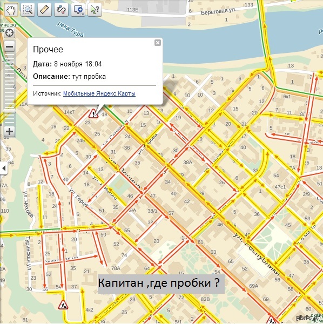Close the Прочее info balloon
323x324 pixels.
(x=158, y=43)
